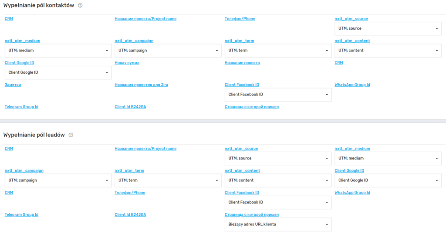
Task: Click WhatsApp Group Id link in contacts section
Action: [x=352, y=85]
